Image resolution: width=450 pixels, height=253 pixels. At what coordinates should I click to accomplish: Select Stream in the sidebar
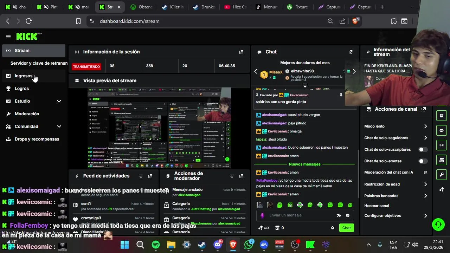34,51
